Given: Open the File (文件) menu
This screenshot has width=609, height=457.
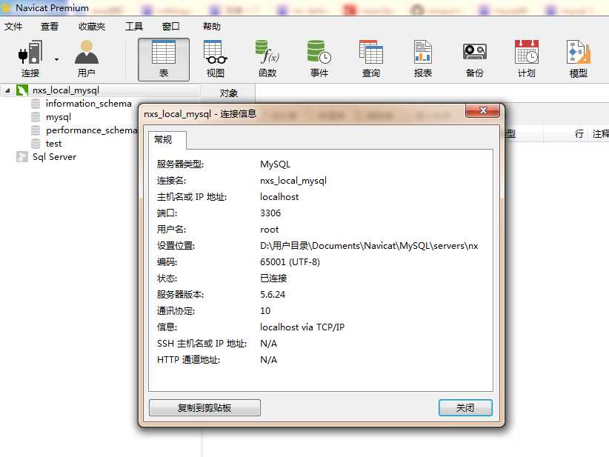Looking at the screenshot, I should pyautogui.click(x=13, y=27).
